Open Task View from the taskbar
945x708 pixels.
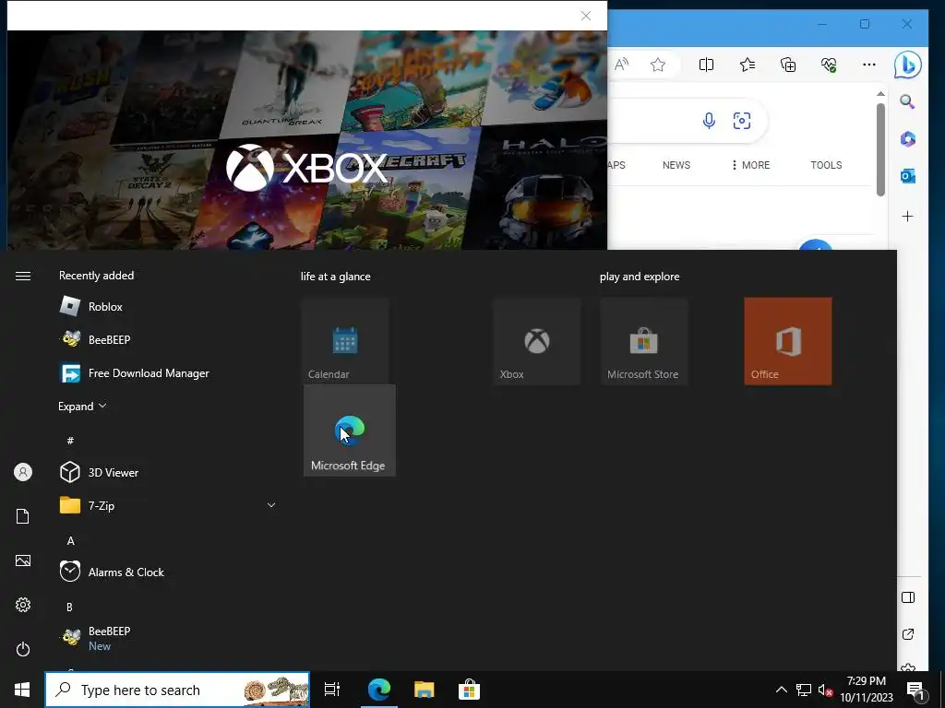(x=332, y=690)
